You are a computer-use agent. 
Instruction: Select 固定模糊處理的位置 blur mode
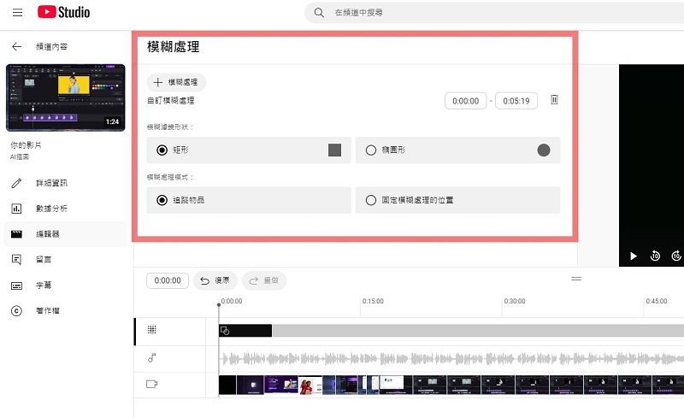coord(371,200)
